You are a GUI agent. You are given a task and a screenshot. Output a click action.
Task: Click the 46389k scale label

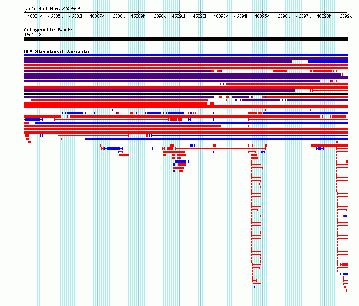point(138,16)
